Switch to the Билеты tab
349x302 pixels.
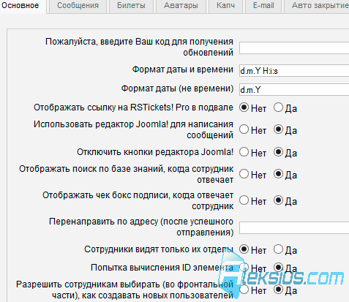click(131, 6)
